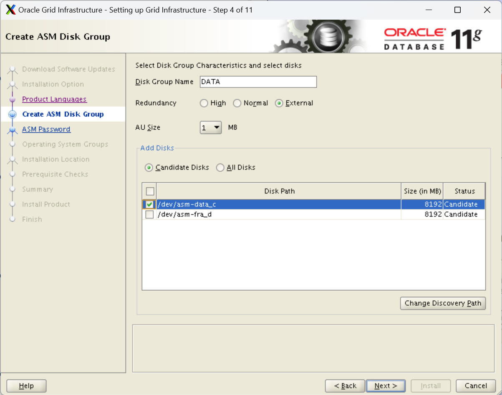Select External redundancy radio button
Viewport: 502px width, 395px height.
279,103
